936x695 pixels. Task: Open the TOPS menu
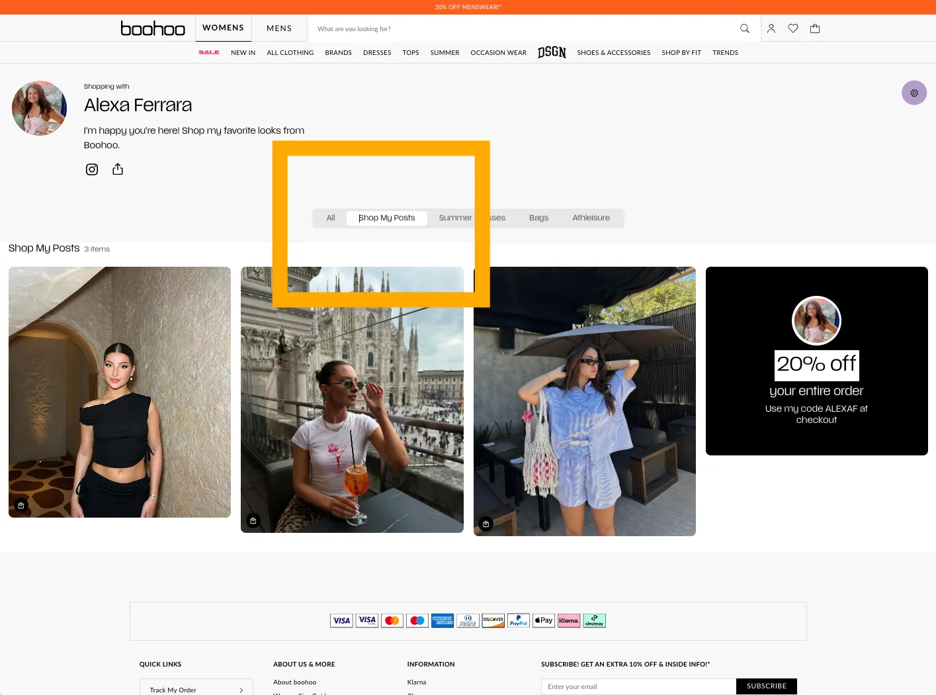coord(411,52)
